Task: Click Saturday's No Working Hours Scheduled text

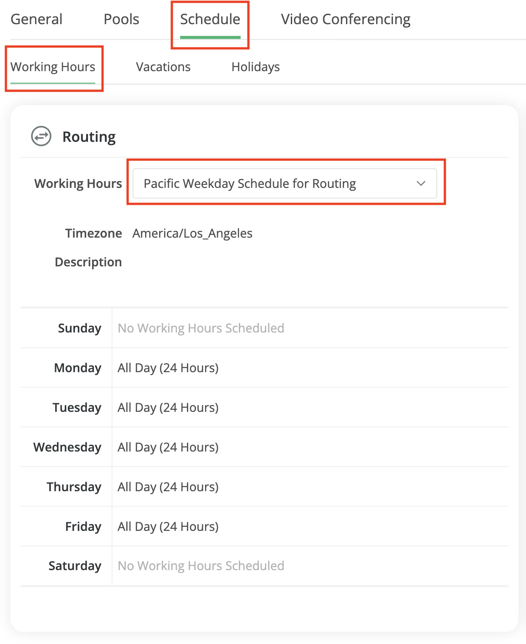Action: 201,566
